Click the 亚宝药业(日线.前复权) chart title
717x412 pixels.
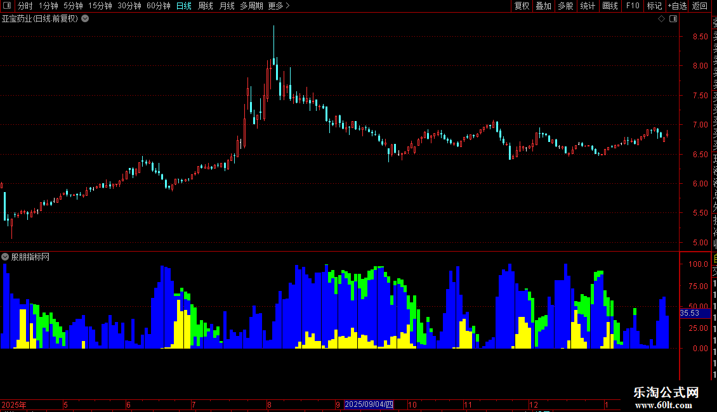[40, 19]
